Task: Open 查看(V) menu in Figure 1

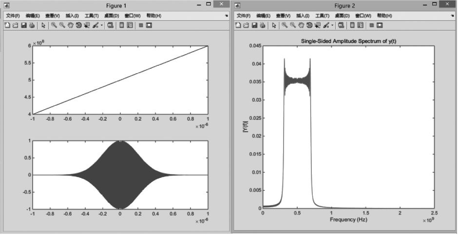Action: point(53,16)
